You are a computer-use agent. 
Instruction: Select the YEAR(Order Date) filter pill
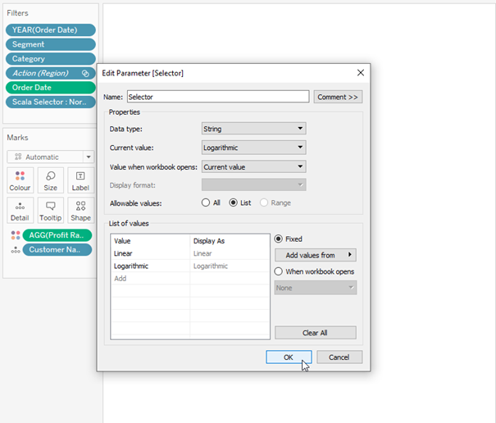pyautogui.click(x=51, y=30)
